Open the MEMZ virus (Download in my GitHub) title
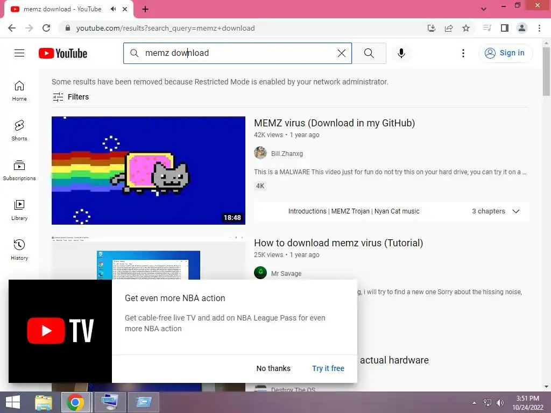The height and width of the screenshot is (413, 551). (334, 123)
